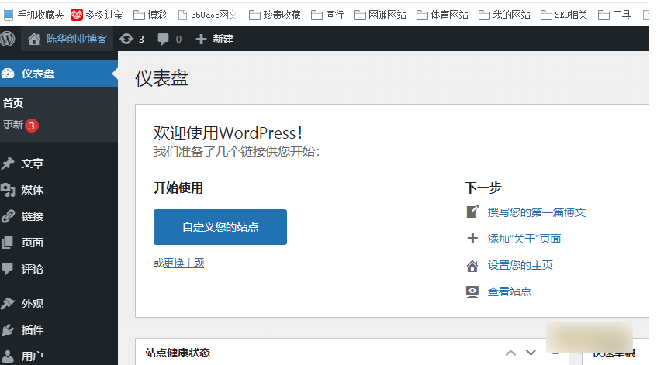
Task: Open the comments bubble icon in the admin bar
Action: (x=163, y=40)
